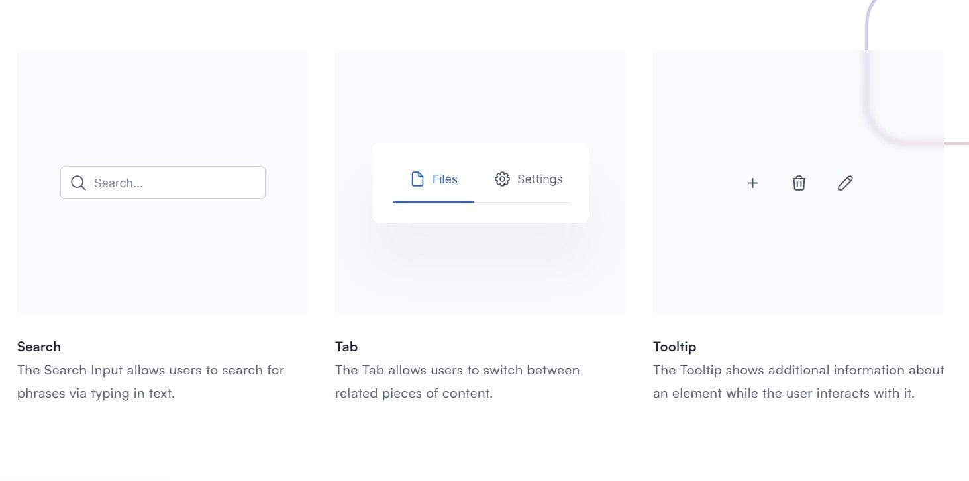Select the document icon beside Files
The height and width of the screenshot is (481, 969).
pyautogui.click(x=417, y=179)
